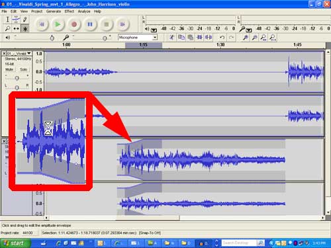Click the Search Desktop magnifier button
This screenshot has width=331, height=248.
pyautogui.click(x=260, y=243)
